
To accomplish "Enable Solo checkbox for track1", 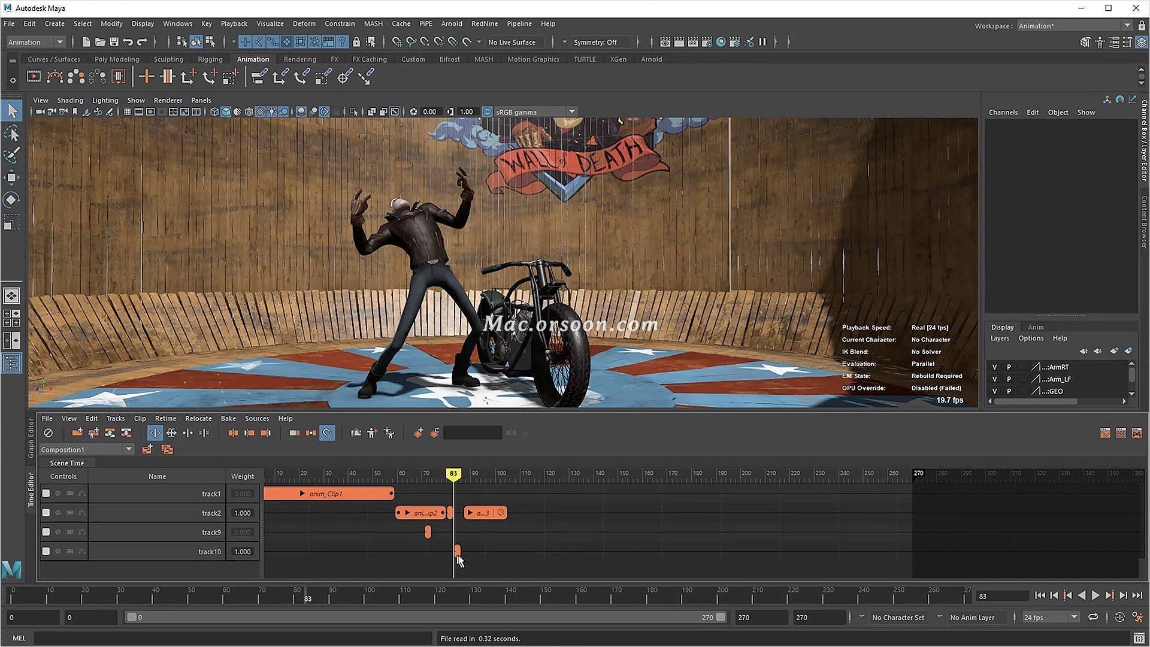I will [x=45, y=493].
